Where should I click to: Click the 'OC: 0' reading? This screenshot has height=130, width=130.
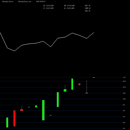(88, 6)
